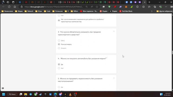Open Steam from the taskbar
Viewport: 173px width, 97px height.
tap(41, 94)
